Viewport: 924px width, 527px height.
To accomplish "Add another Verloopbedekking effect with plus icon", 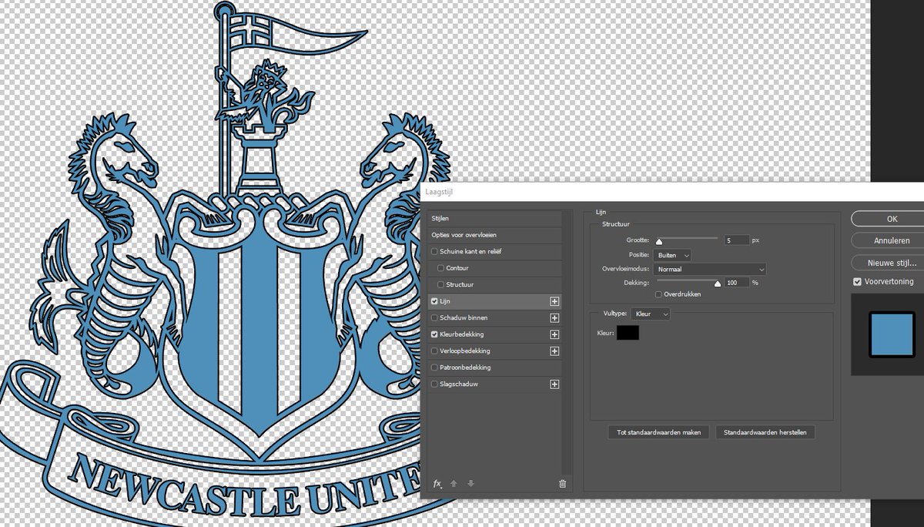I will [554, 351].
